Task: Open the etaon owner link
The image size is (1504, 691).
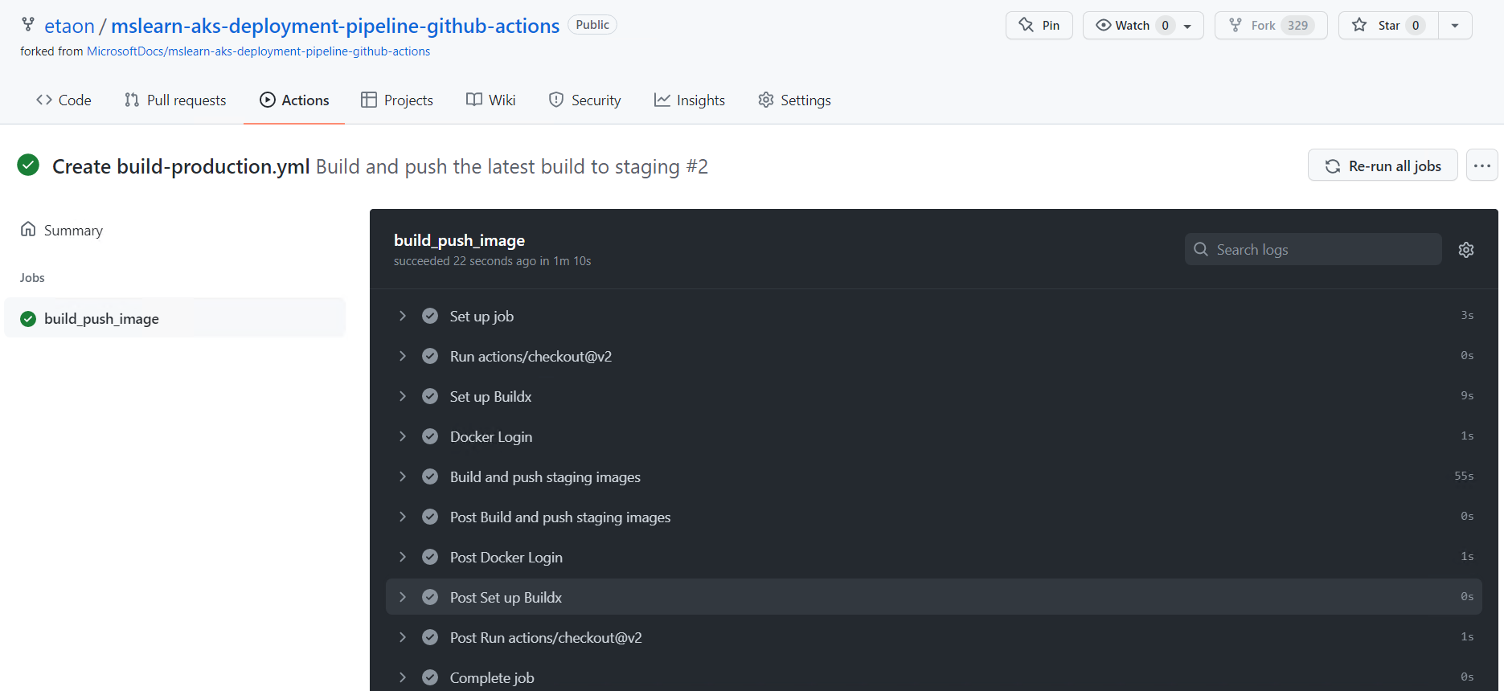Action: click(69, 27)
